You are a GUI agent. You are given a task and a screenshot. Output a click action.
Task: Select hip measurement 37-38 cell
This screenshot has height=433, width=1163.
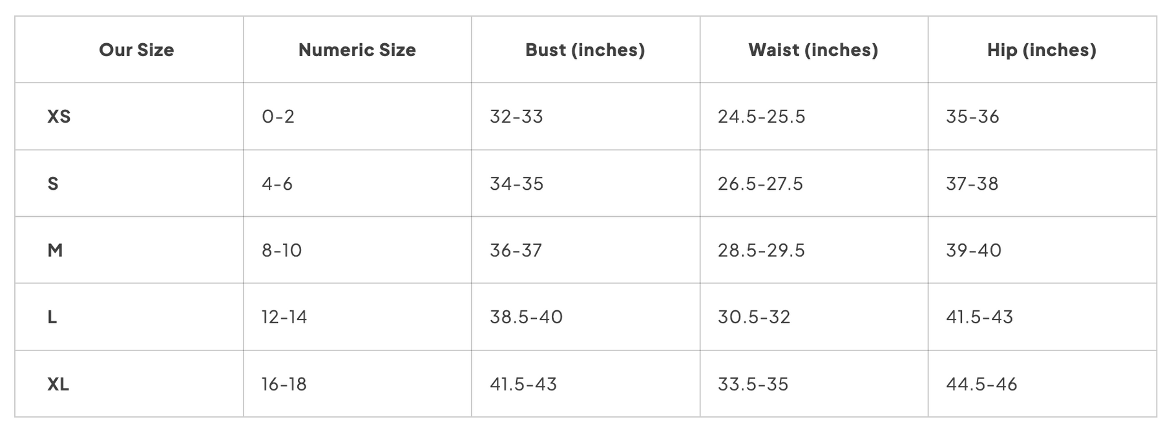972,184
